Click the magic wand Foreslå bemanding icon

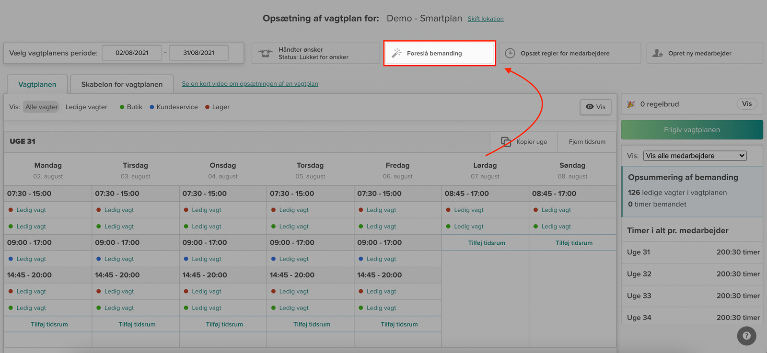[396, 53]
